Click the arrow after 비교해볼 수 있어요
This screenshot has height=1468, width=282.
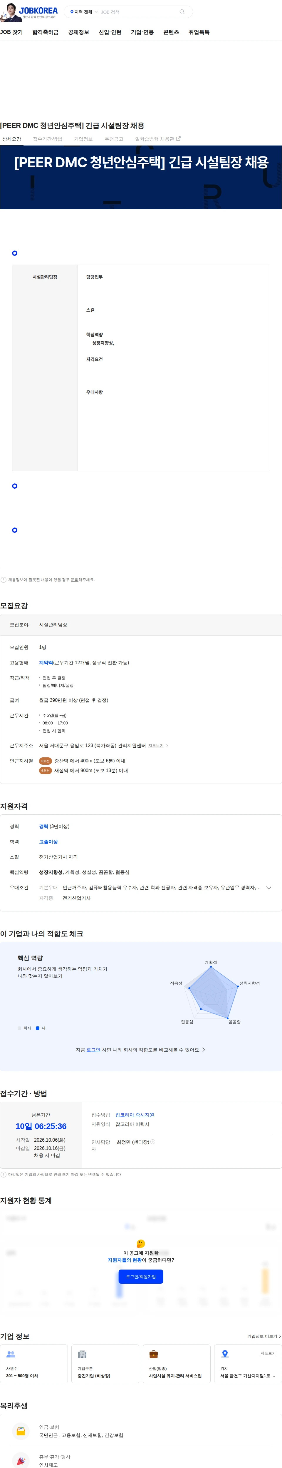coord(204,1050)
